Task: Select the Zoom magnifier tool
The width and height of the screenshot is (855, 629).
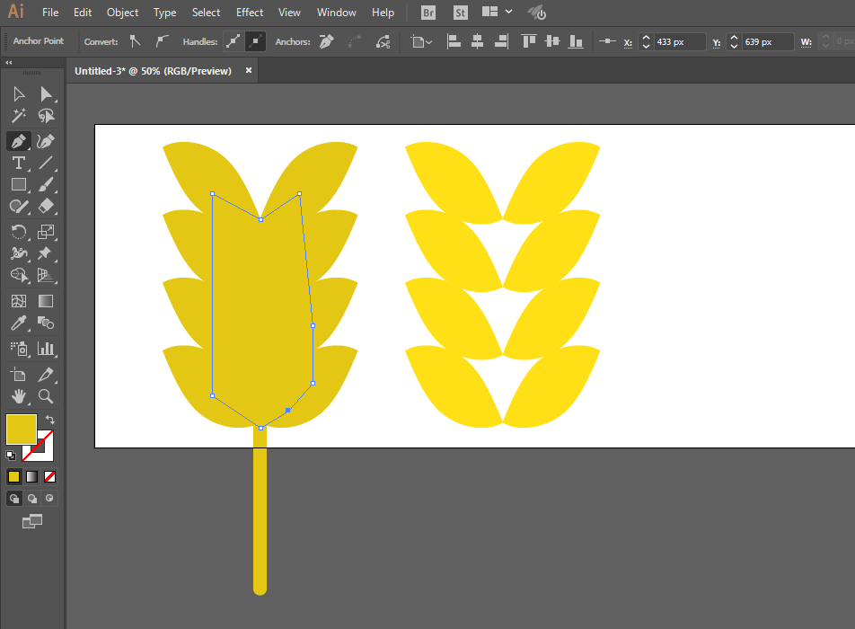Action: (46, 396)
